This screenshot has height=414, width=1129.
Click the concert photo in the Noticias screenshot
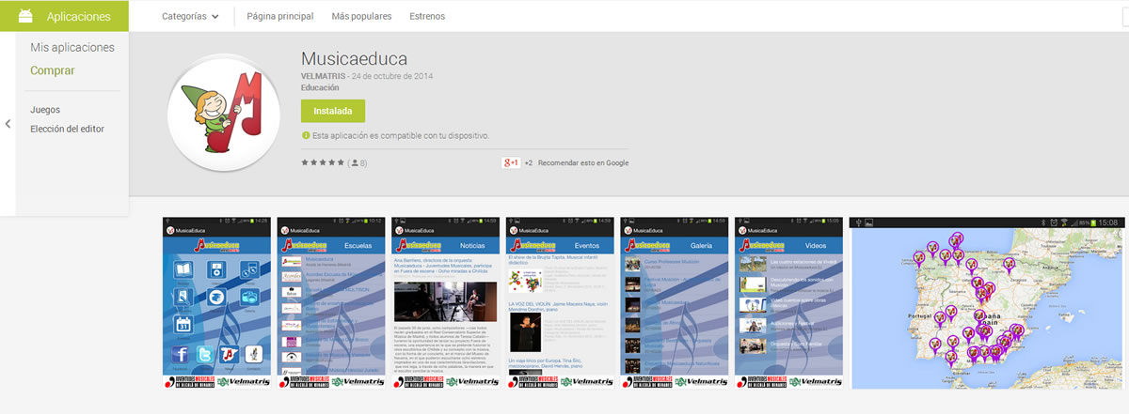coord(444,300)
